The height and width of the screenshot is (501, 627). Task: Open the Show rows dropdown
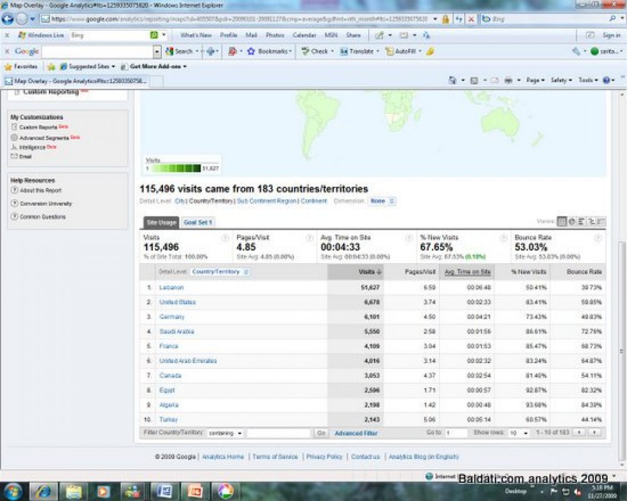519,433
